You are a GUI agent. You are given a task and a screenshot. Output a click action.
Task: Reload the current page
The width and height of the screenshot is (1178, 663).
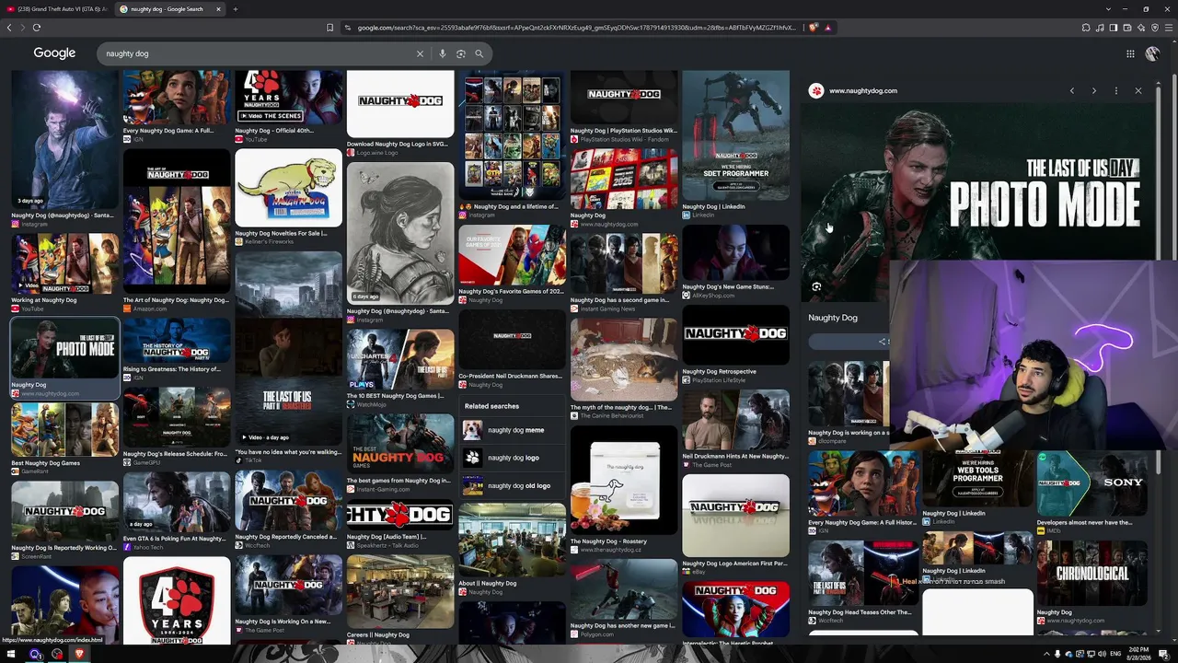click(37, 28)
